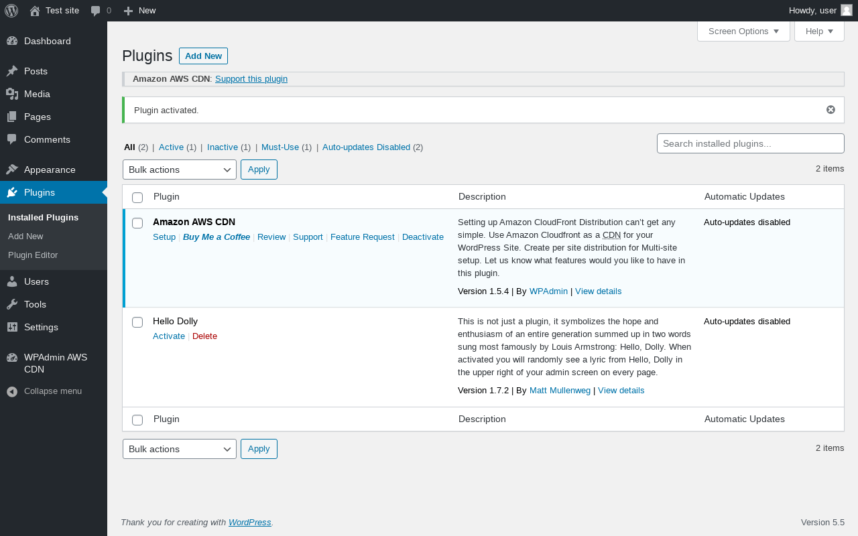Click the comments bubble icon in admin bar

click(x=96, y=11)
